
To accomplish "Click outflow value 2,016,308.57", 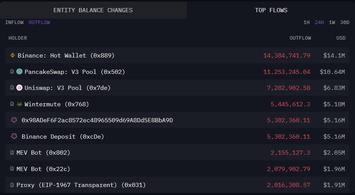I will 288,185.
